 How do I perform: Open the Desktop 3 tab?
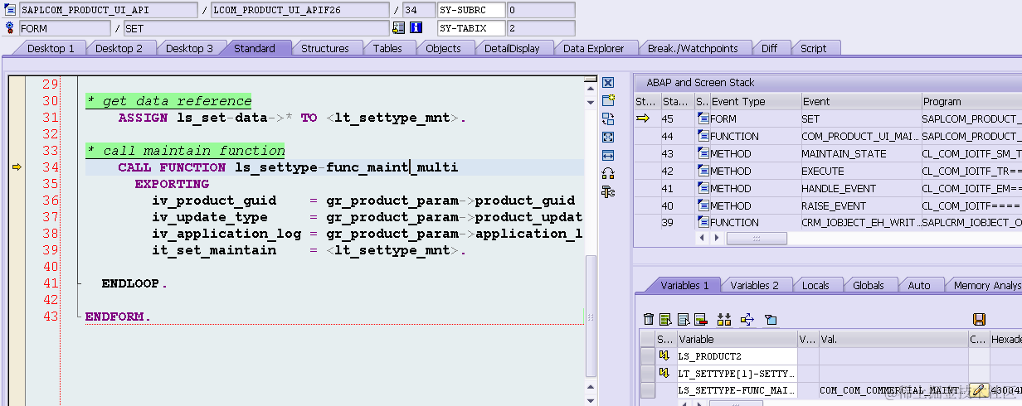coord(189,48)
